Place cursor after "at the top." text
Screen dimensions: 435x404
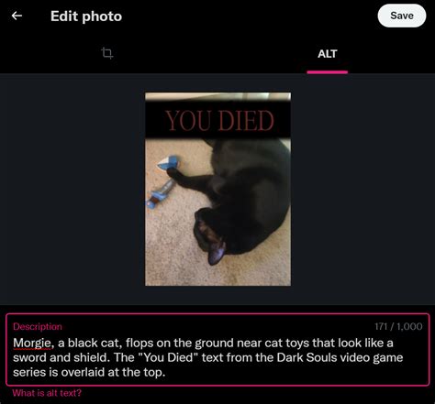tap(165, 372)
